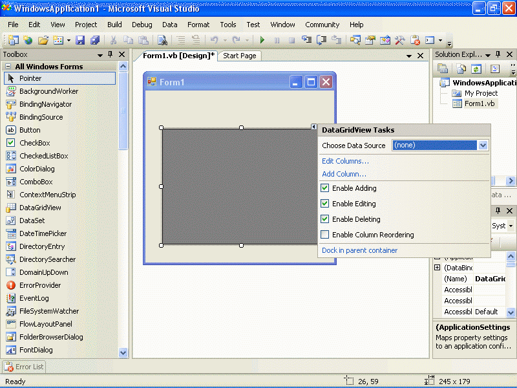Uncheck the Enable Adding checkbox
This screenshot has width=517, height=388.
click(x=325, y=188)
